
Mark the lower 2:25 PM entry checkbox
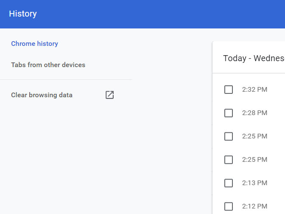(x=229, y=160)
